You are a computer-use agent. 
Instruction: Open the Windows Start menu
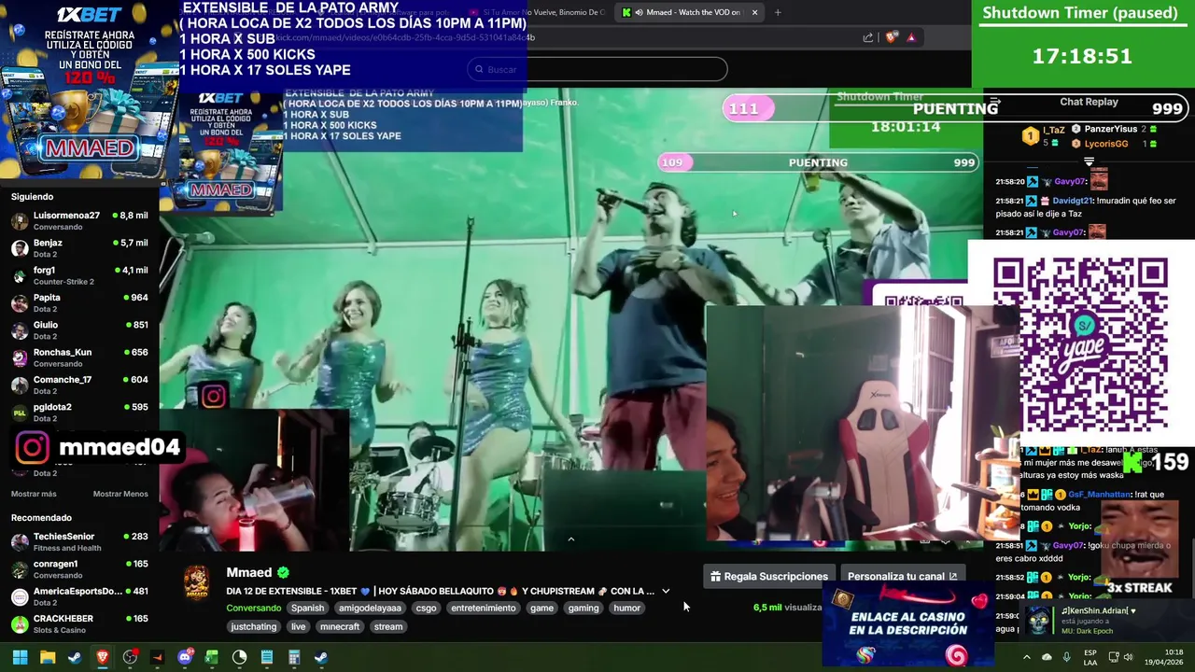[x=20, y=657]
